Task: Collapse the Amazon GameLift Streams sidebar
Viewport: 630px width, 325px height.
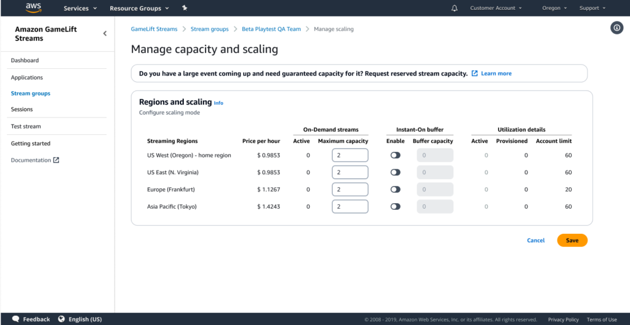Action: click(105, 33)
